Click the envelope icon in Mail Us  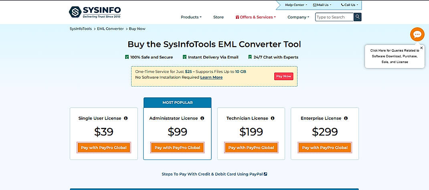click(x=315, y=5)
